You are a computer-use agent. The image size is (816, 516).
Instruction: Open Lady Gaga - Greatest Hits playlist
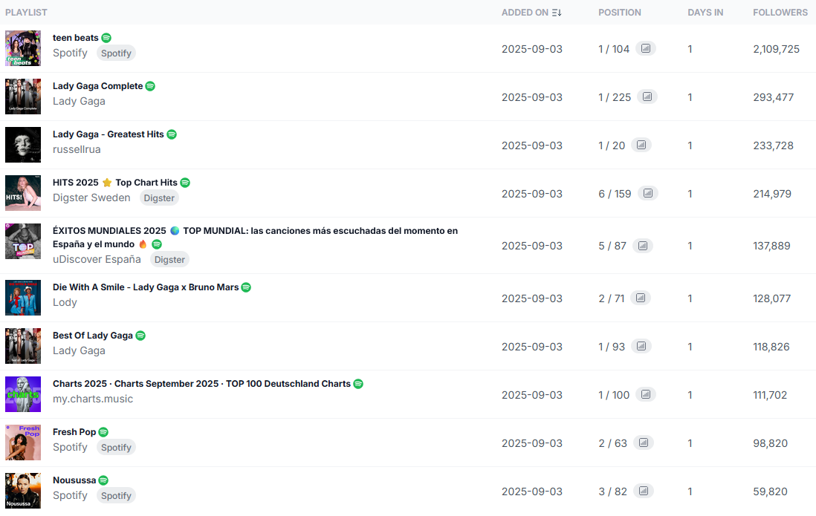(x=109, y=134)
